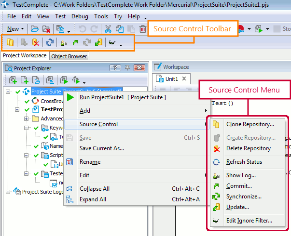291x236 pixels.
Task: Open the Edit submenu in context menu
Action: click(x=137, y=175)
